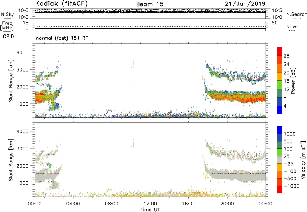Click the "Power [dB]" colorbar title
Image resolution: width=307 pixels, height=212 pixels.
point(293,81)
